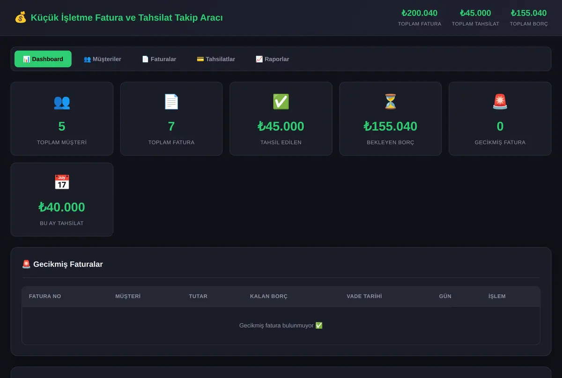This screenshot has height=378, width=562.
Task: Open the Dashboard tab
Action: coord(43,59)
